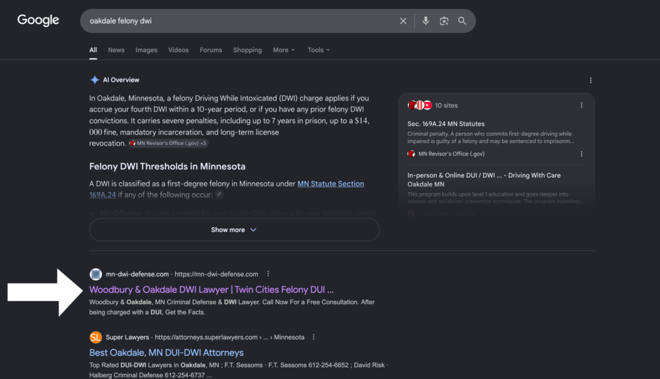Screen dimensions: 660x379
Task: Expand AI Overview with Show more
Action: pos(235,229)
